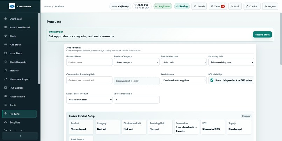Click the Product Name input field
This screenshot has height=141, width=282.
(x=89, y=62)
